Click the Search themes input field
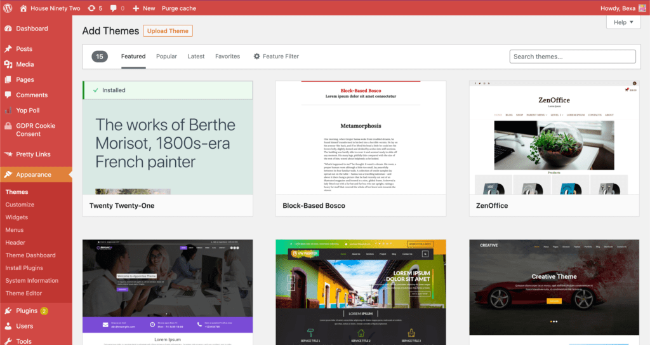The height and width of the screenshot is (345, 650). tap(572, 57)
